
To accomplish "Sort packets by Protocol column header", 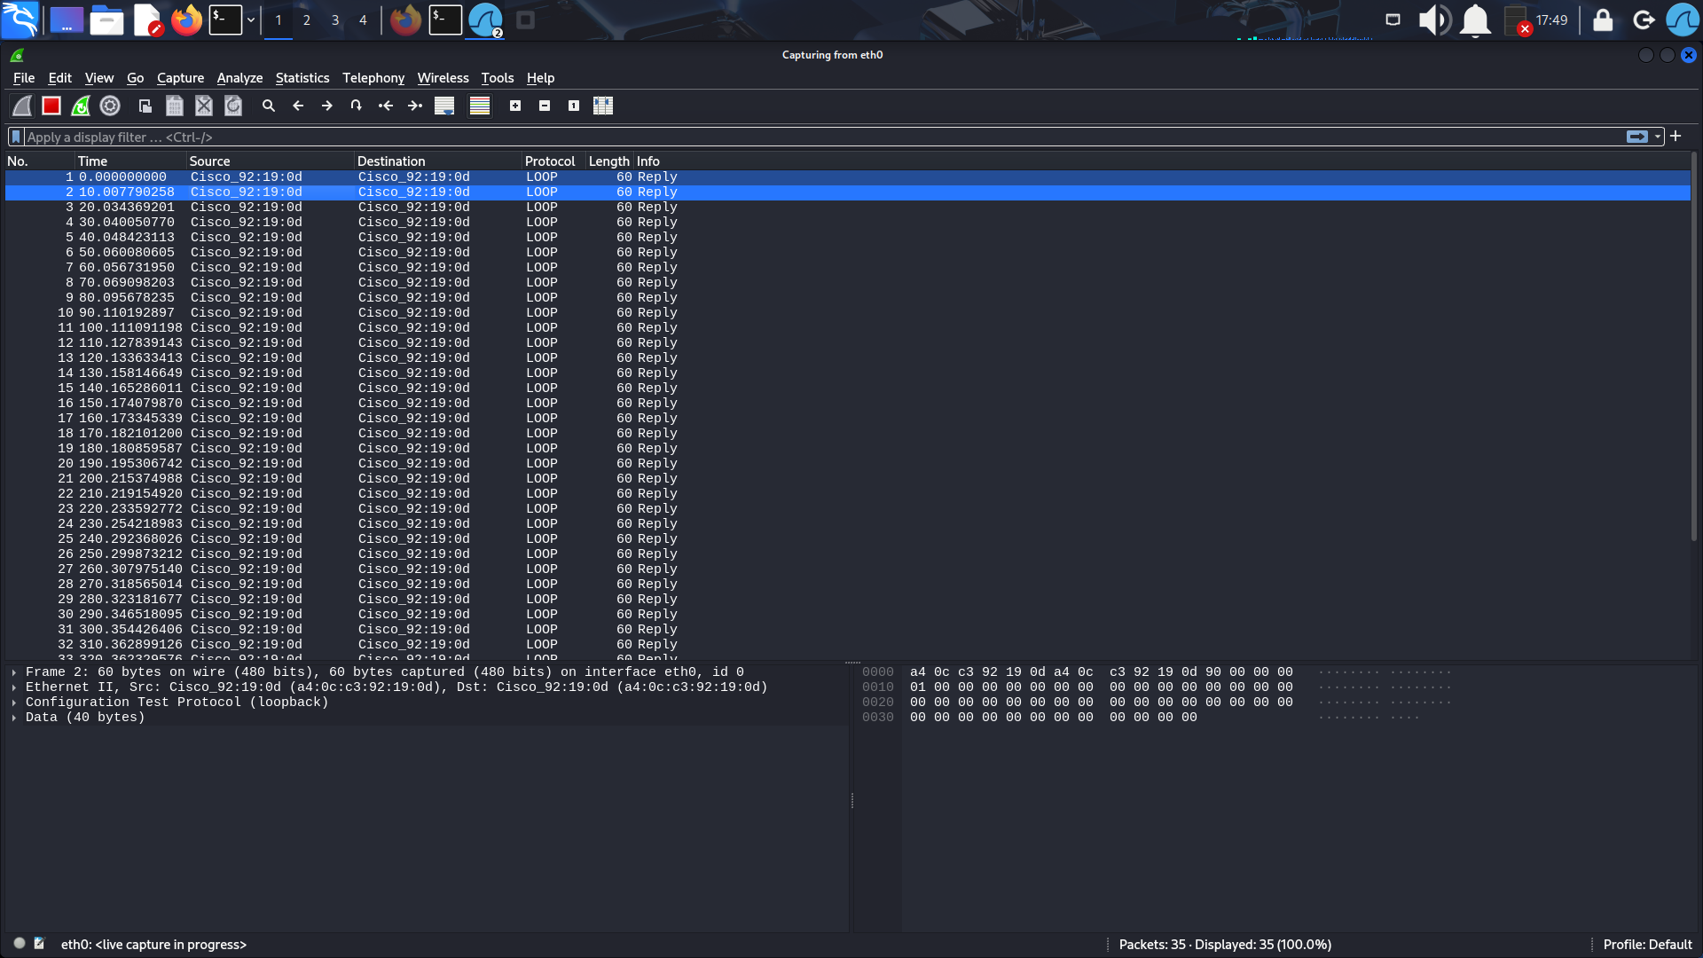I will pos(553,161).
